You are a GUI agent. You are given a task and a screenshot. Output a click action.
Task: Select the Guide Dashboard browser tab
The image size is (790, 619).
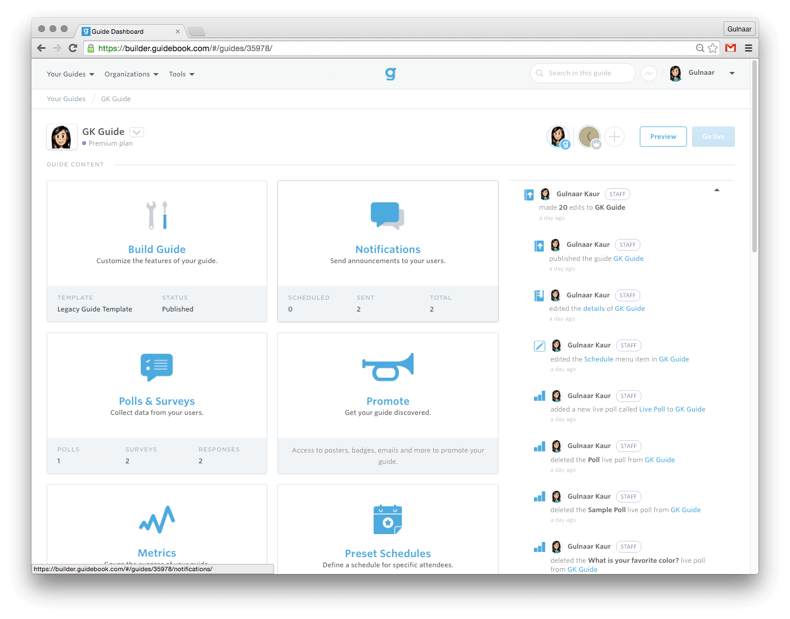coord(131,31)
